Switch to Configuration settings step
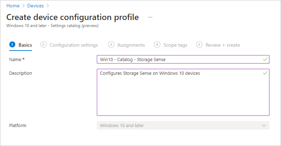The width and height of the screenshot is (281, 146). click(74, 45)
